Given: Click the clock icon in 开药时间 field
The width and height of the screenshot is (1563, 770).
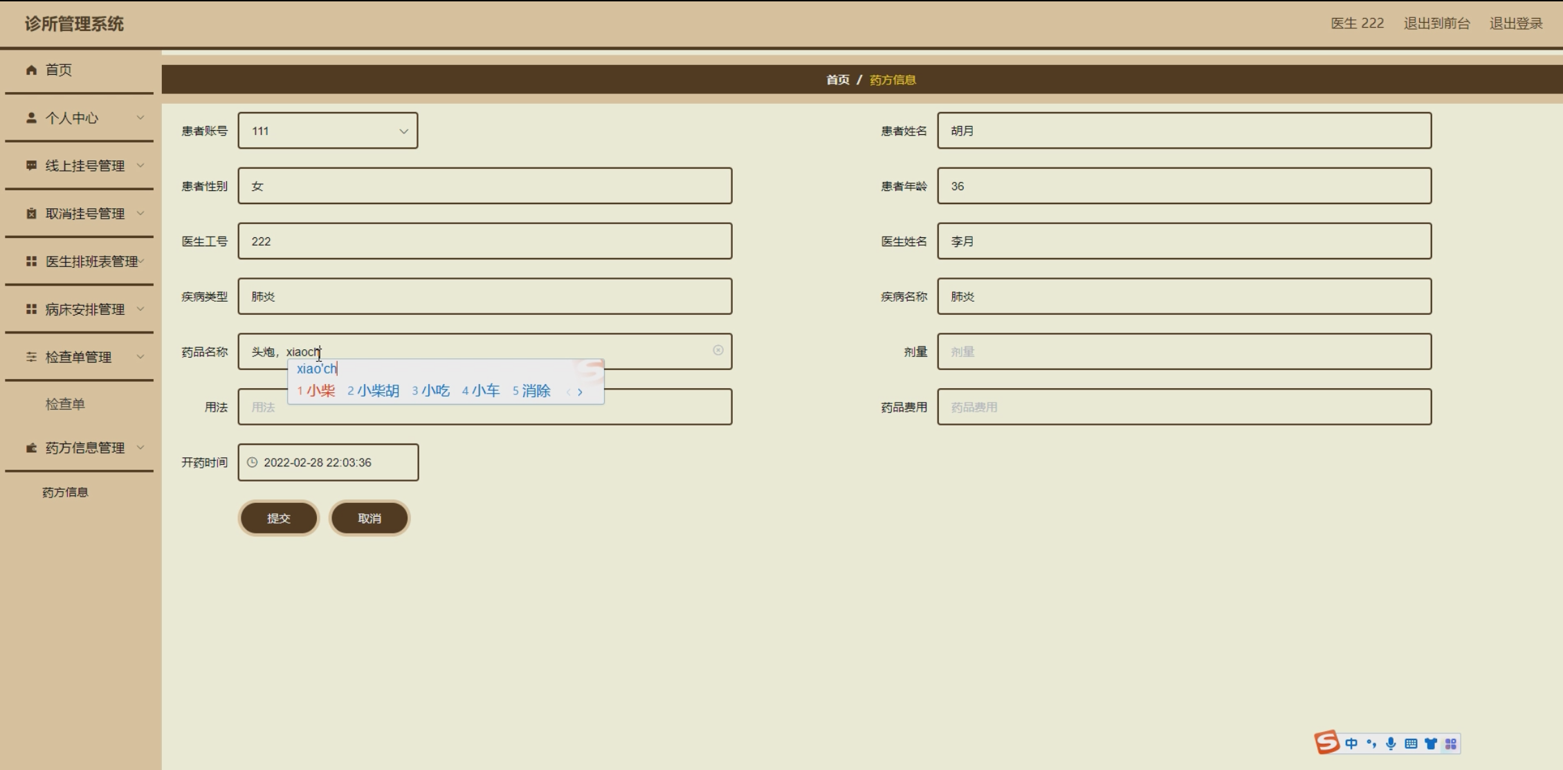Looking at the screenshot, I should pos(253,462).
